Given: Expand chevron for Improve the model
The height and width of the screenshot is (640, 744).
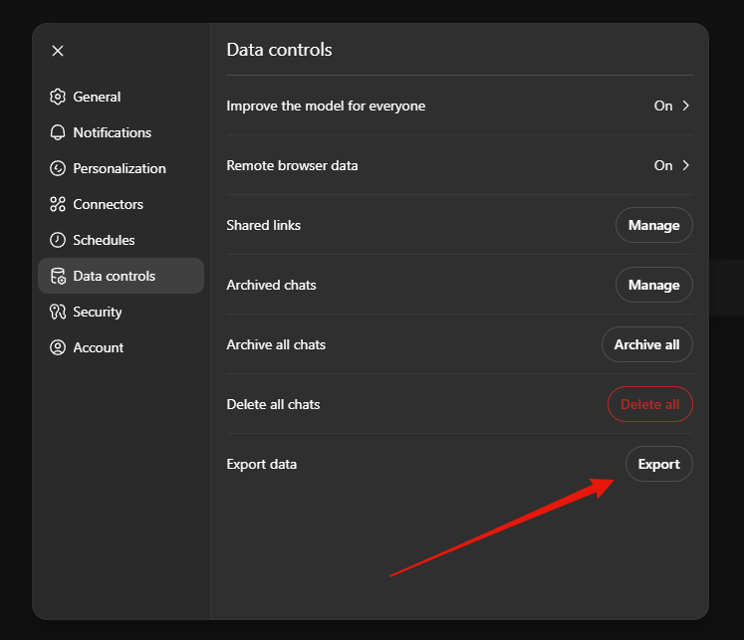Looking at the screenshot, I should pos(685,106).
